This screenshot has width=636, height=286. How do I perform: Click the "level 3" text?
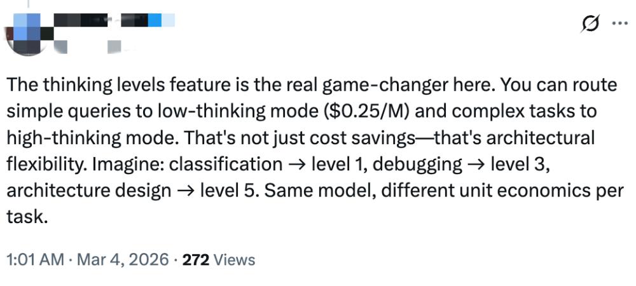[516, 164]
